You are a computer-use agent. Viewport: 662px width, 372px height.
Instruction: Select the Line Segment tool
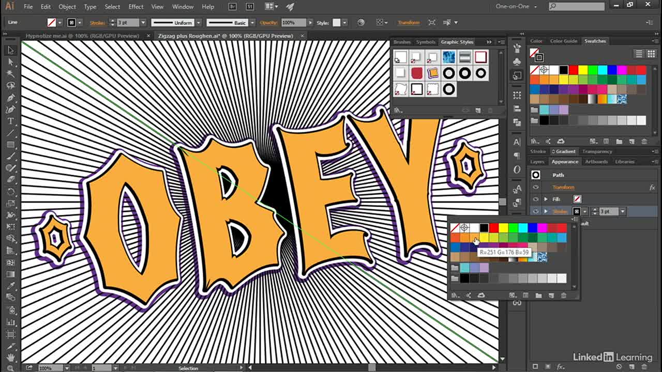10,133
